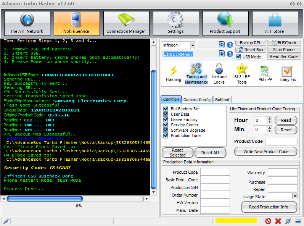Open The ATF Network section
Viewport: 304px width, 226px height.
coord(27,23)
